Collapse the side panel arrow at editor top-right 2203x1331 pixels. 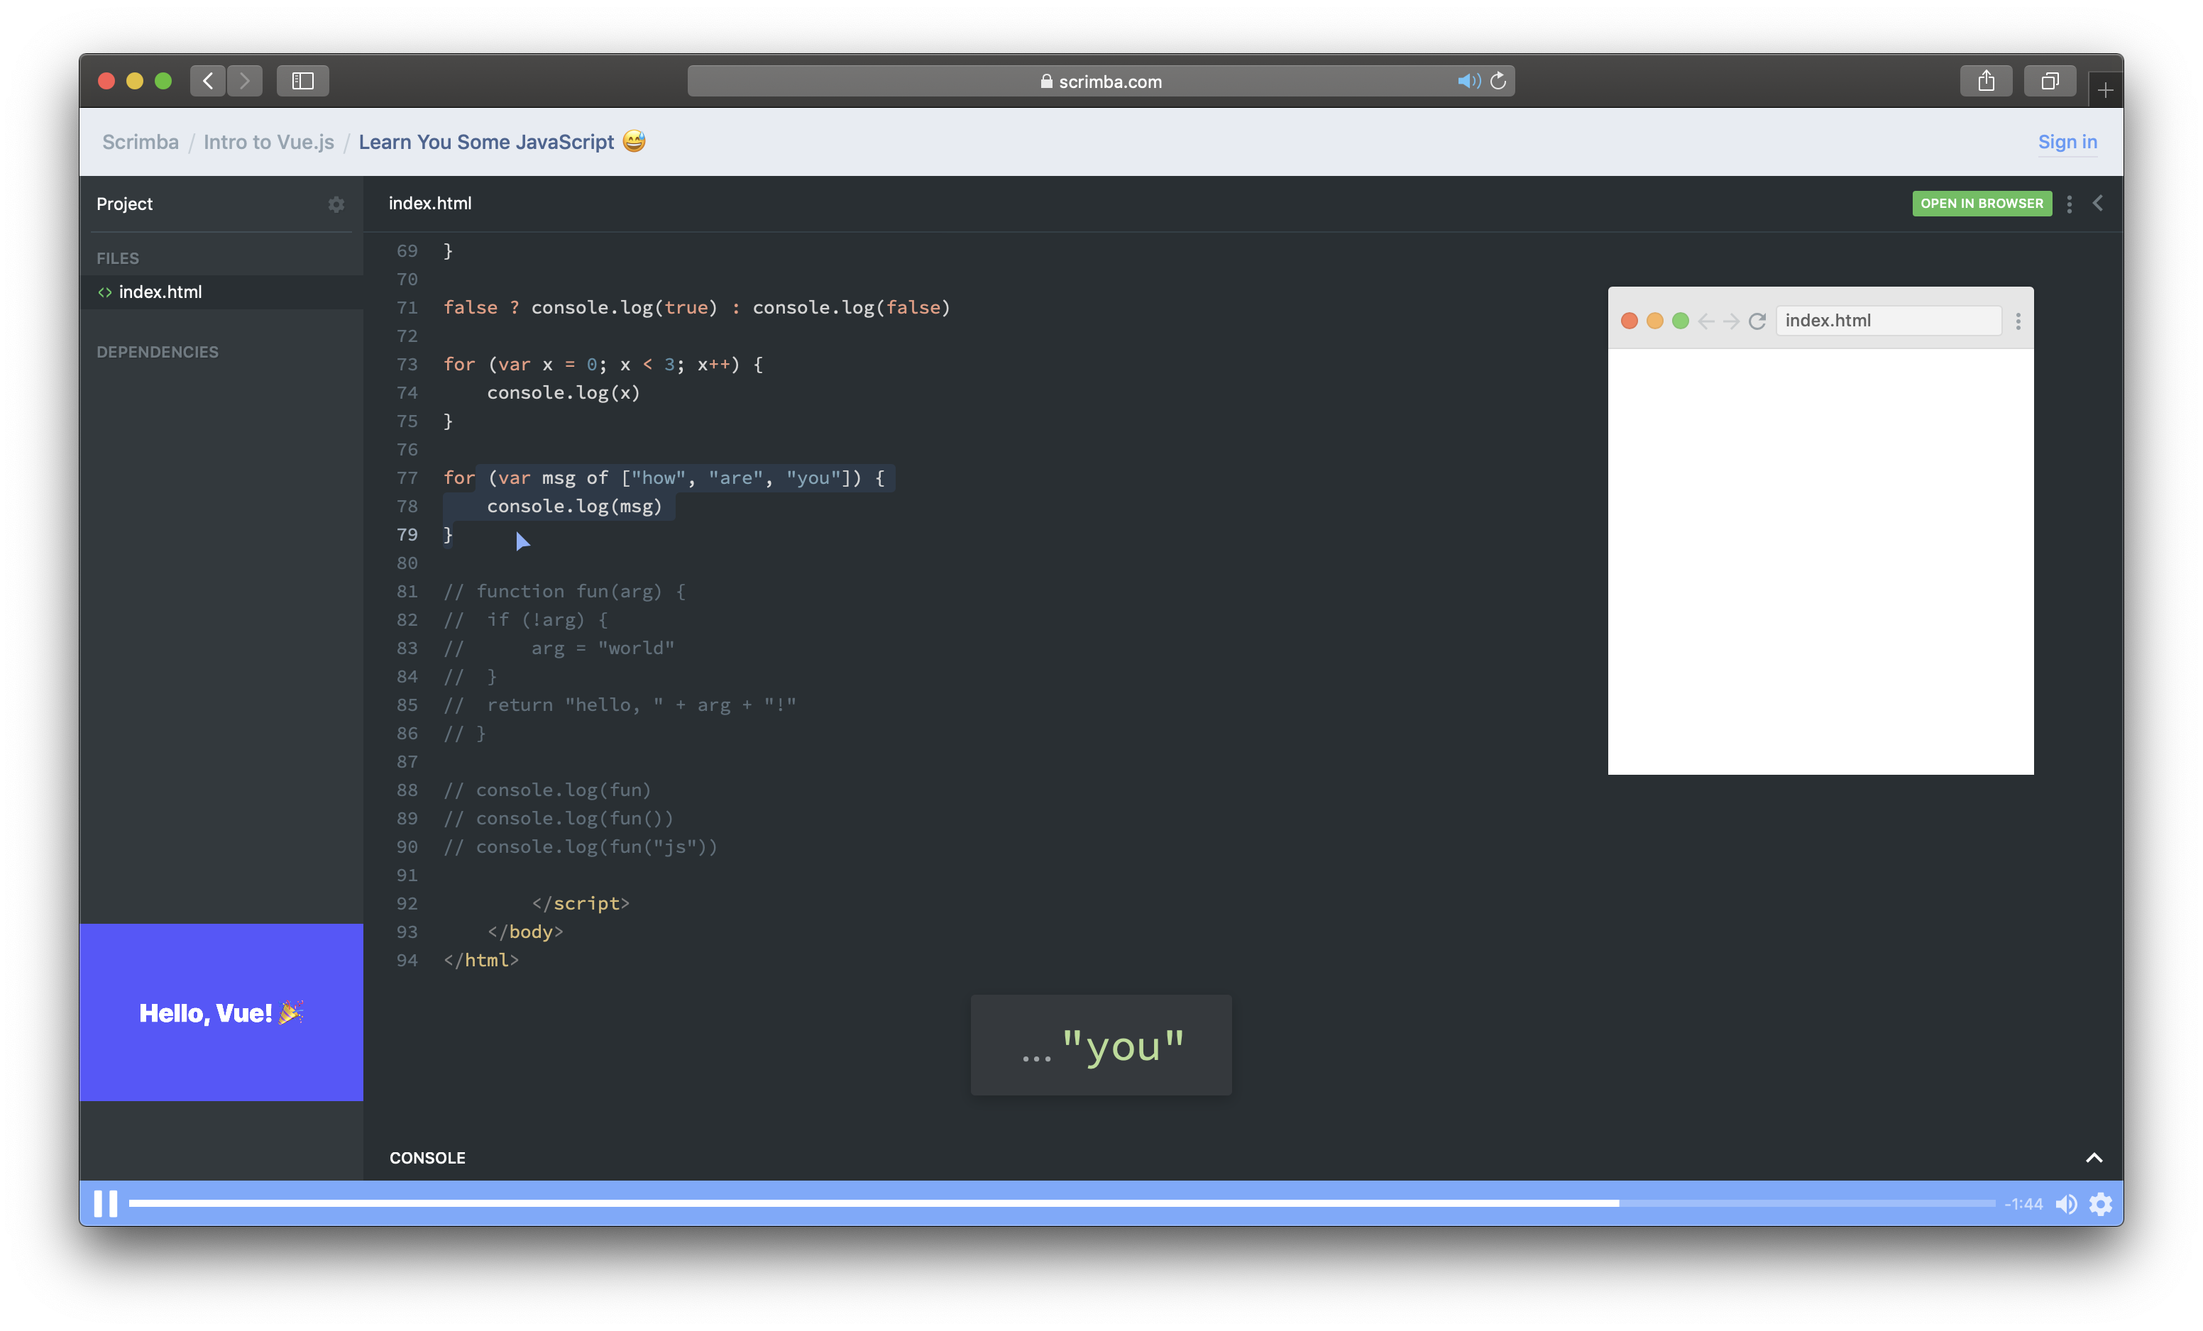coord(2097,203)
